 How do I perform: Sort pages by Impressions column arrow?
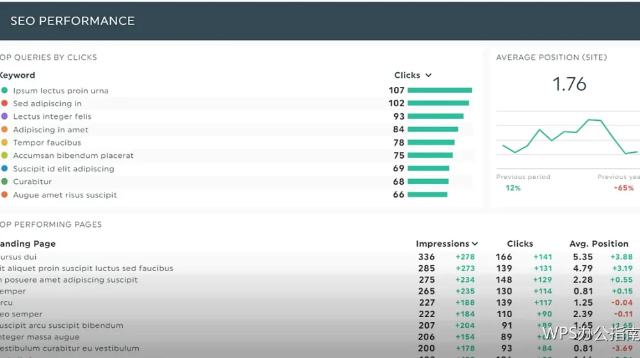(x=475, y=244)
